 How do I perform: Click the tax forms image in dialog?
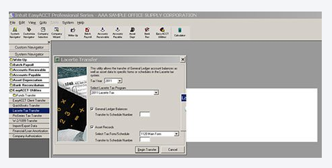click(x=72, y=104)
